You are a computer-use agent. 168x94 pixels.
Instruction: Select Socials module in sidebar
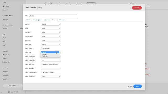click(x=5, y=28)
